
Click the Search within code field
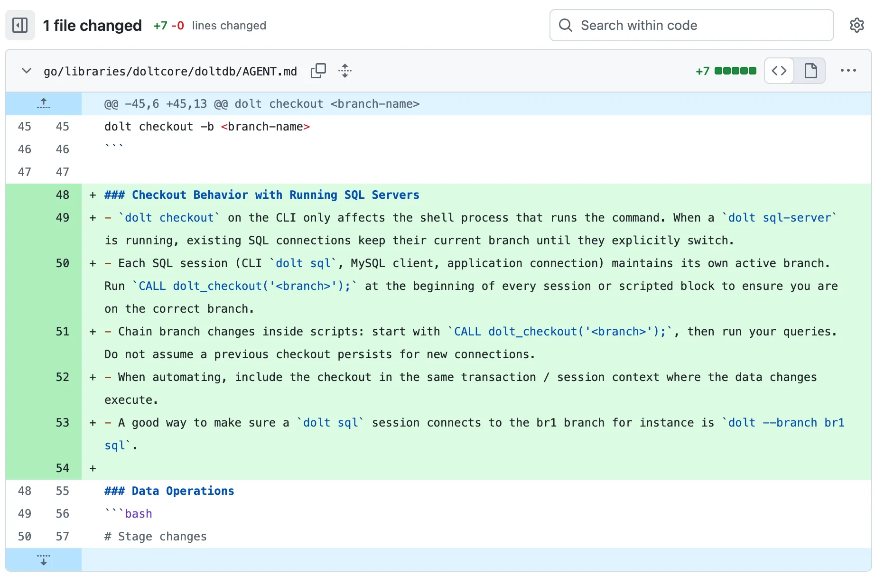point(698,25)
